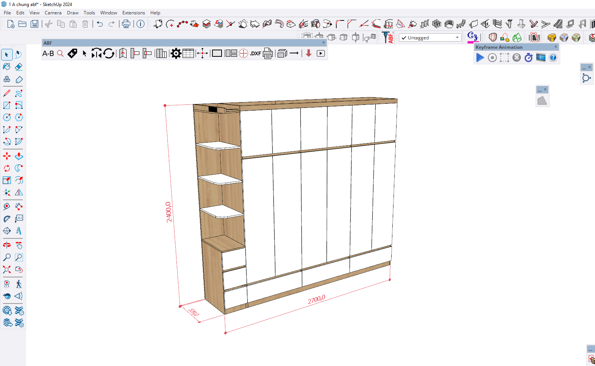The image size is (595, 366).
Task: Open the Extensions menu
Action: coord(133,13)
